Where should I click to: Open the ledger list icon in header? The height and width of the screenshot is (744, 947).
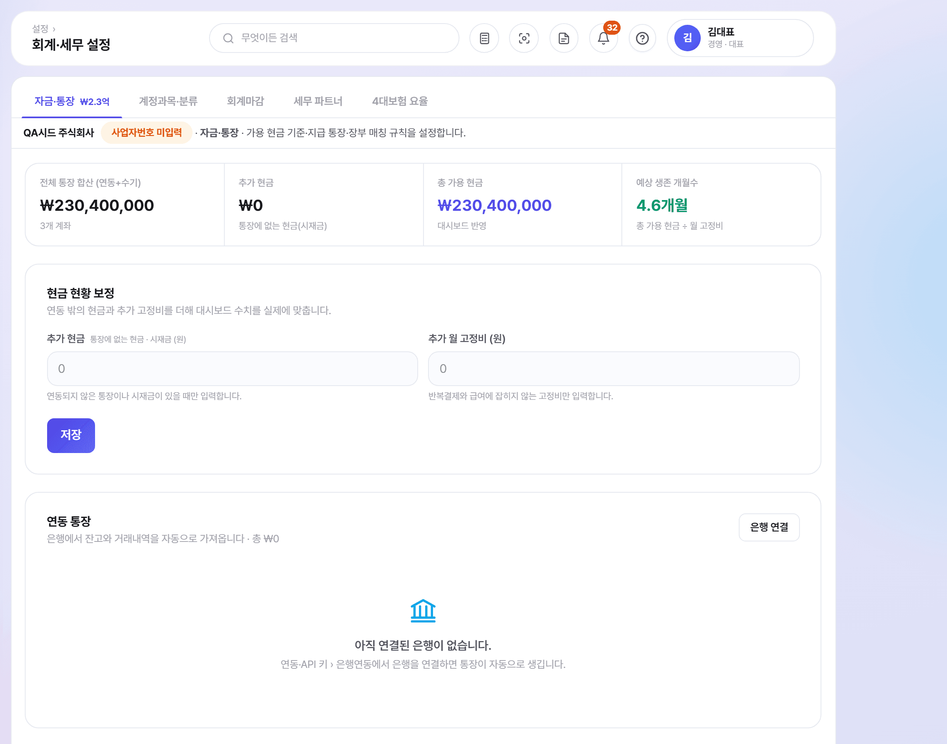pos(484,38)
